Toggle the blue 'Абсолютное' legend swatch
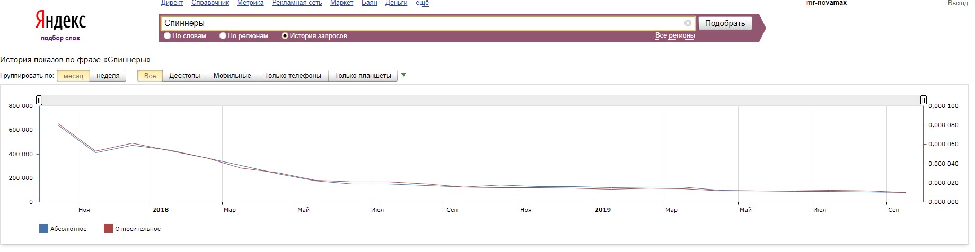 pyautogui.click(x=44, y=229)
